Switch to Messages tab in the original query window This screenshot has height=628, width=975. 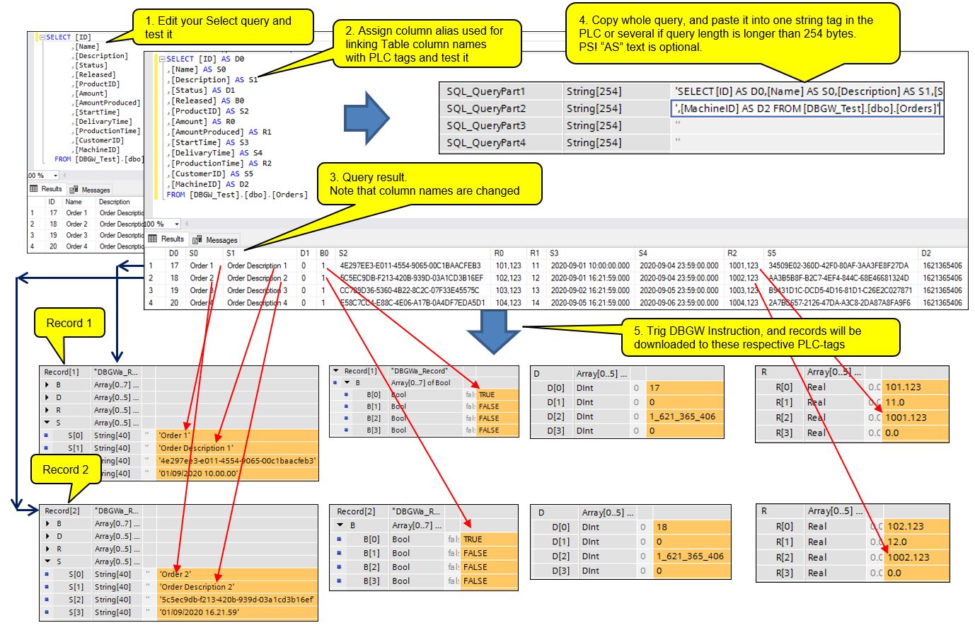pyautogui.click(x=90, y=190)
